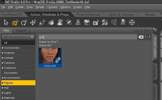
Task: Select the Joint Editor tool
Action: point(69,22)
